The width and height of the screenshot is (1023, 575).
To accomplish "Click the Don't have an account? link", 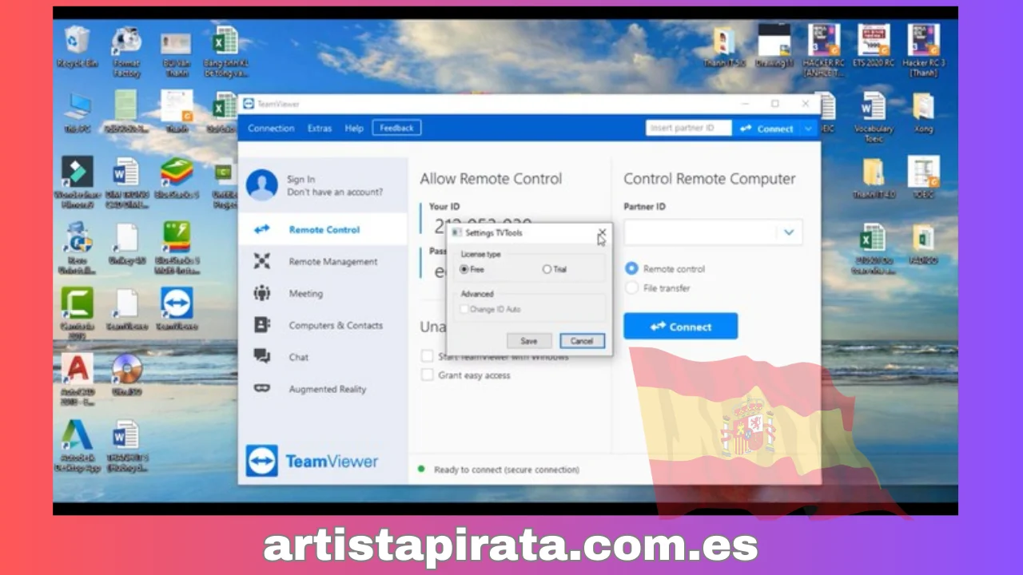I will tap(335, 192).
